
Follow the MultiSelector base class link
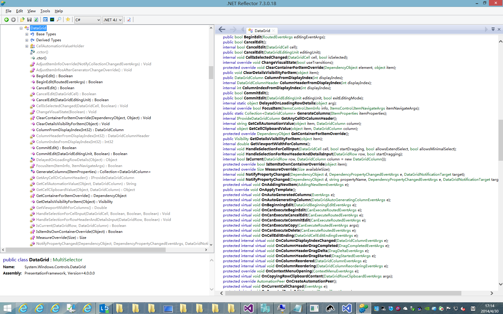[x=67, y=260]
